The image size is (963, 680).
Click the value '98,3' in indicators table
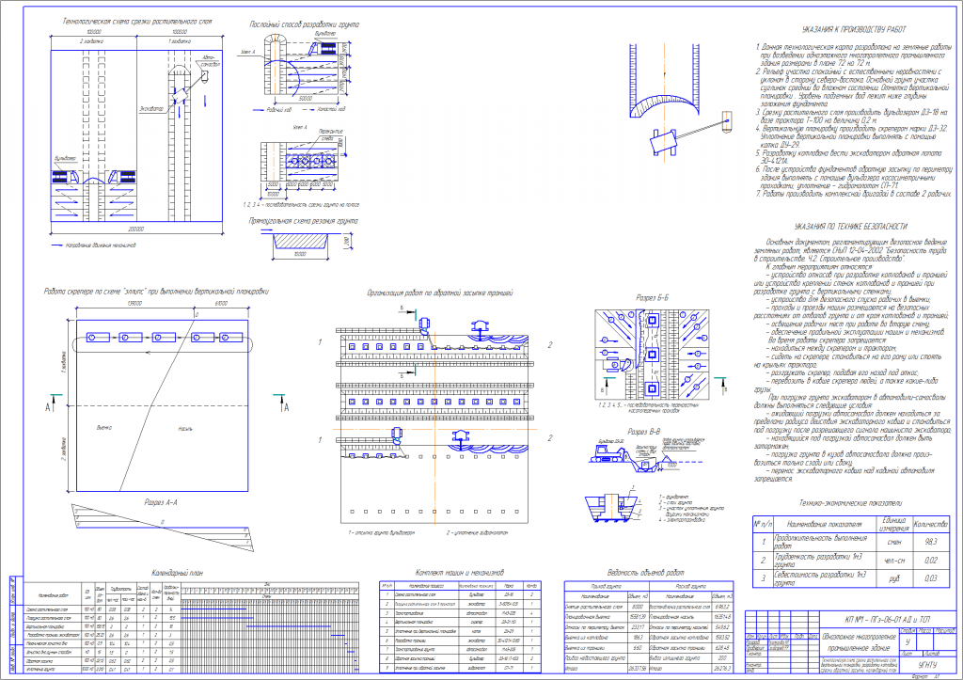coord(930,542)
